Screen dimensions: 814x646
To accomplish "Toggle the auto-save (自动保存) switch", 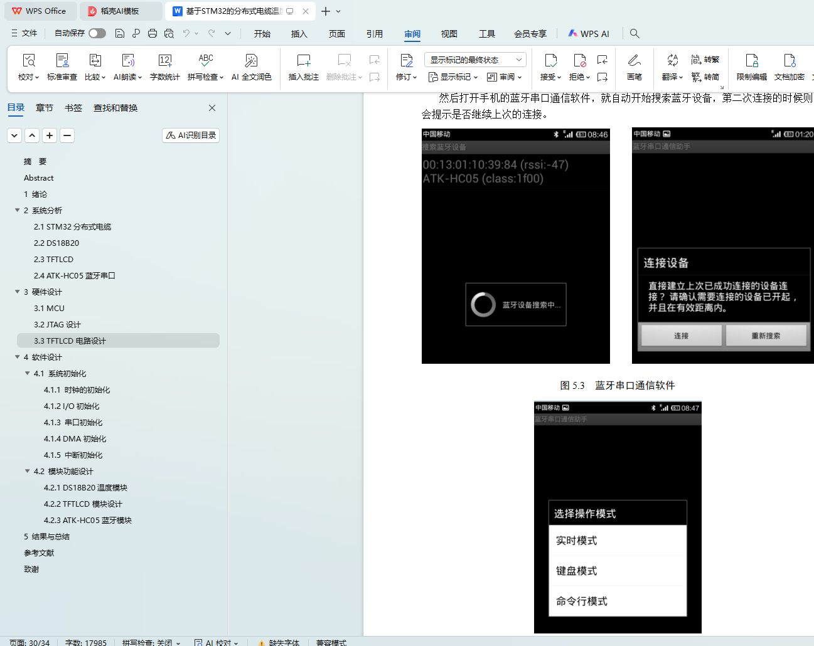I will tap(97, 33).
